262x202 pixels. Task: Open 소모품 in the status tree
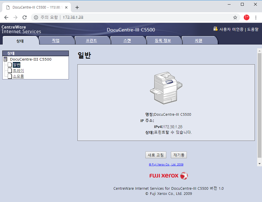[18, 76]
